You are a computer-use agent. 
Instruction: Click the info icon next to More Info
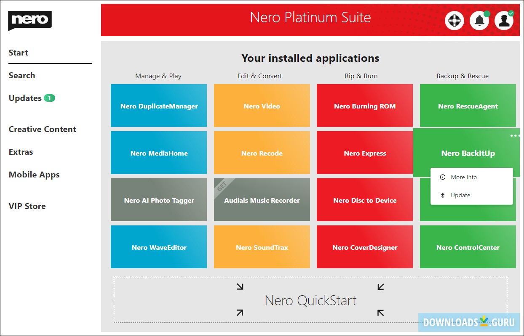[442, 177]
